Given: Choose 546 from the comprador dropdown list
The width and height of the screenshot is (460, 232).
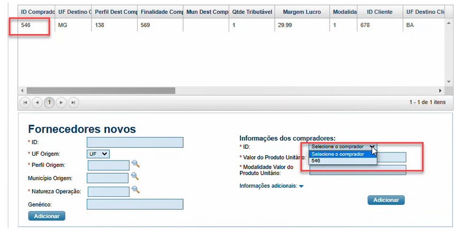Looking at the screenshot, I should [x=343, y=161].
